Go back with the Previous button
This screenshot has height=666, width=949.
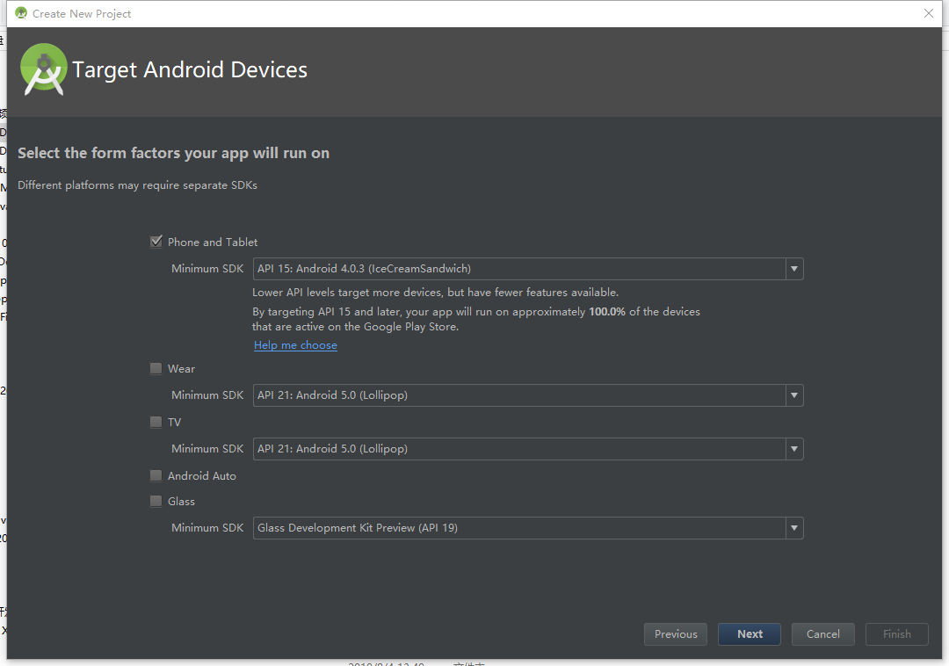point(676,634)
